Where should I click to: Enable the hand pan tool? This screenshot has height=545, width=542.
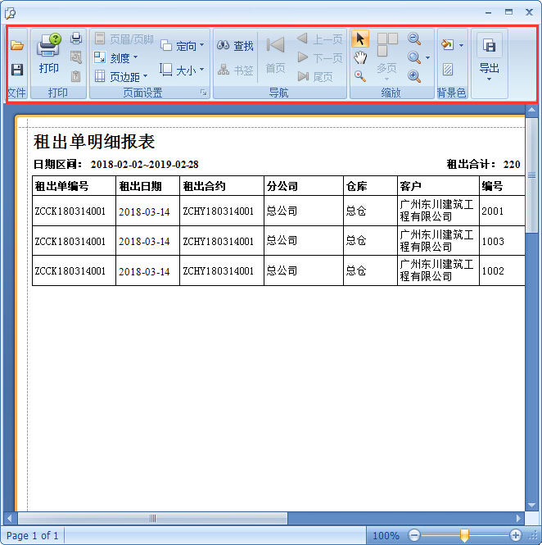click(359, 57)
